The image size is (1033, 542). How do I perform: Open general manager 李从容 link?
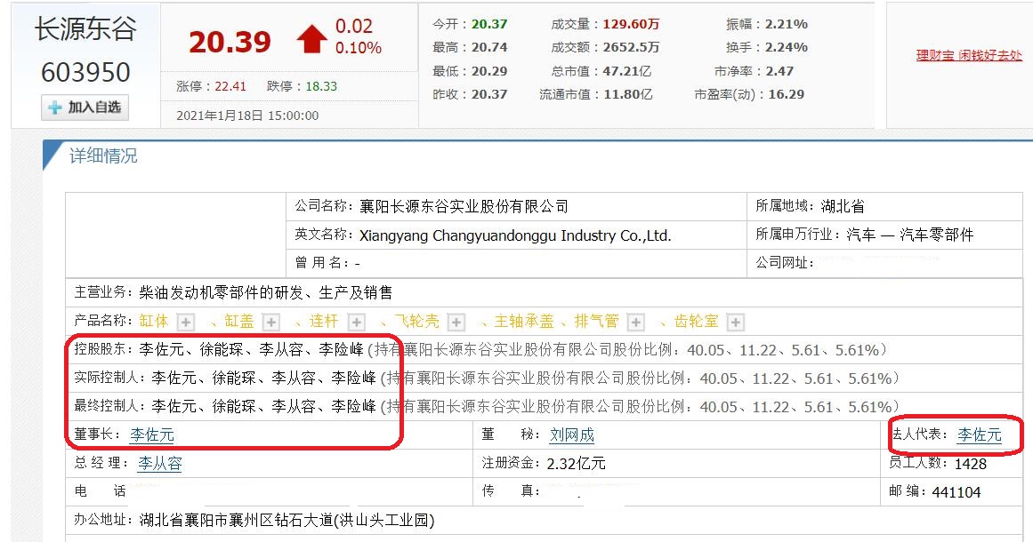[159, 464]
